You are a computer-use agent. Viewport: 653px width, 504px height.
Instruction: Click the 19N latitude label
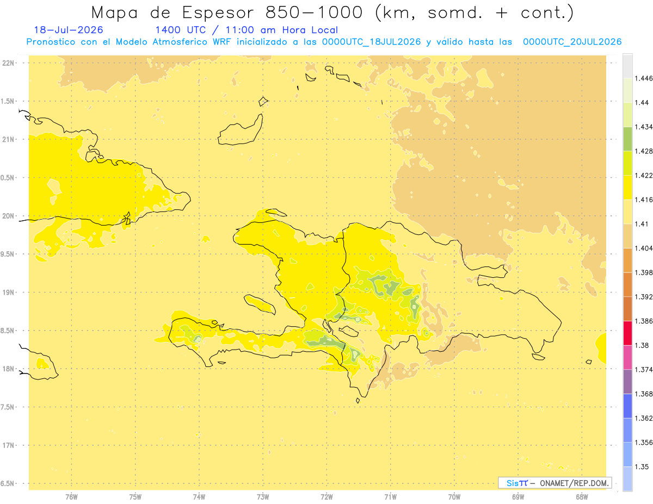tap(9, 292)
